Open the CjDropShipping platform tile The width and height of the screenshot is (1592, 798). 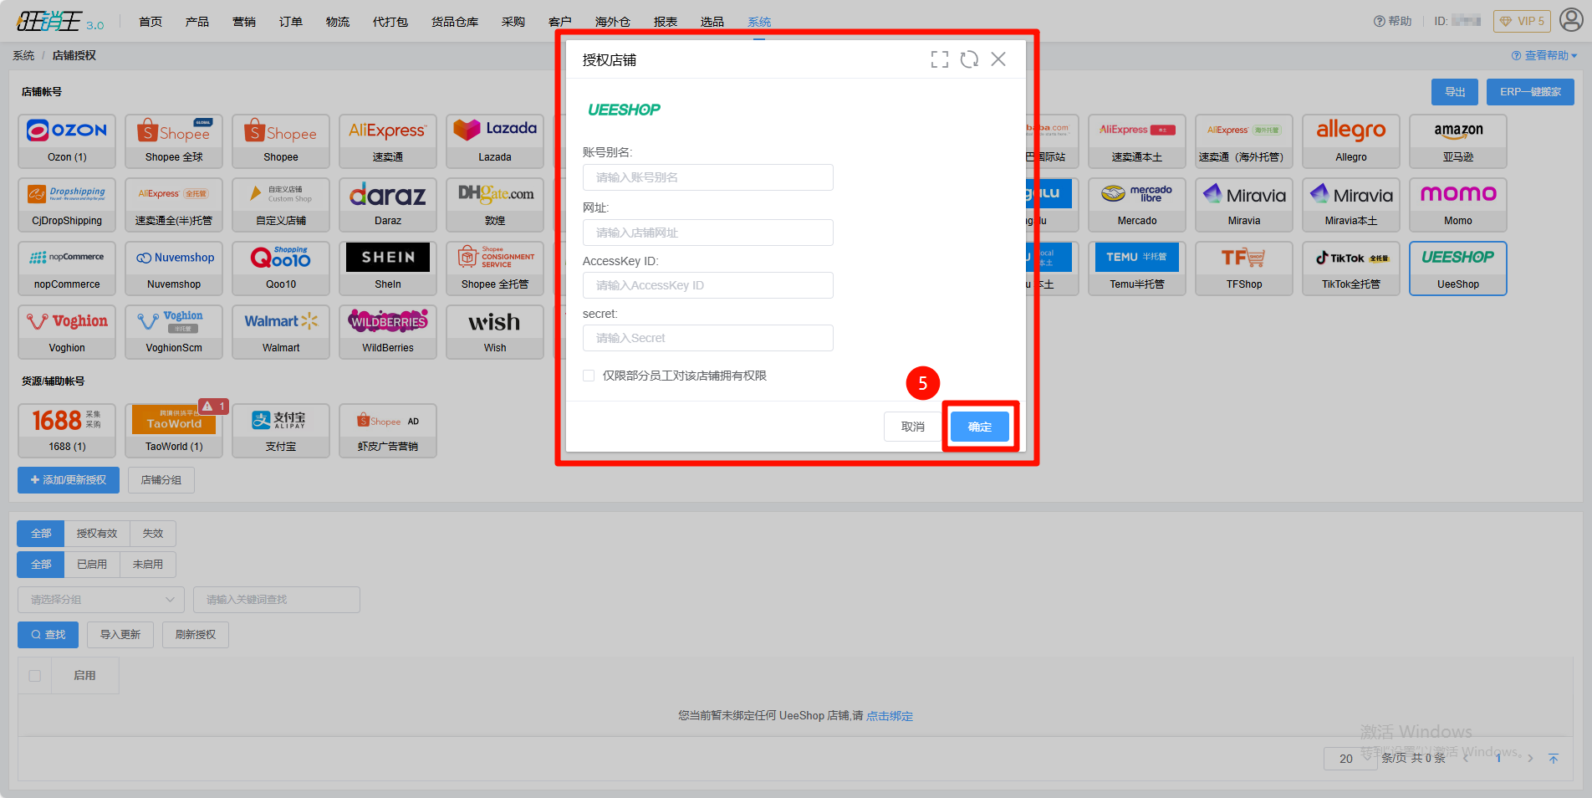pyautogui.click(x=67, y=205)
